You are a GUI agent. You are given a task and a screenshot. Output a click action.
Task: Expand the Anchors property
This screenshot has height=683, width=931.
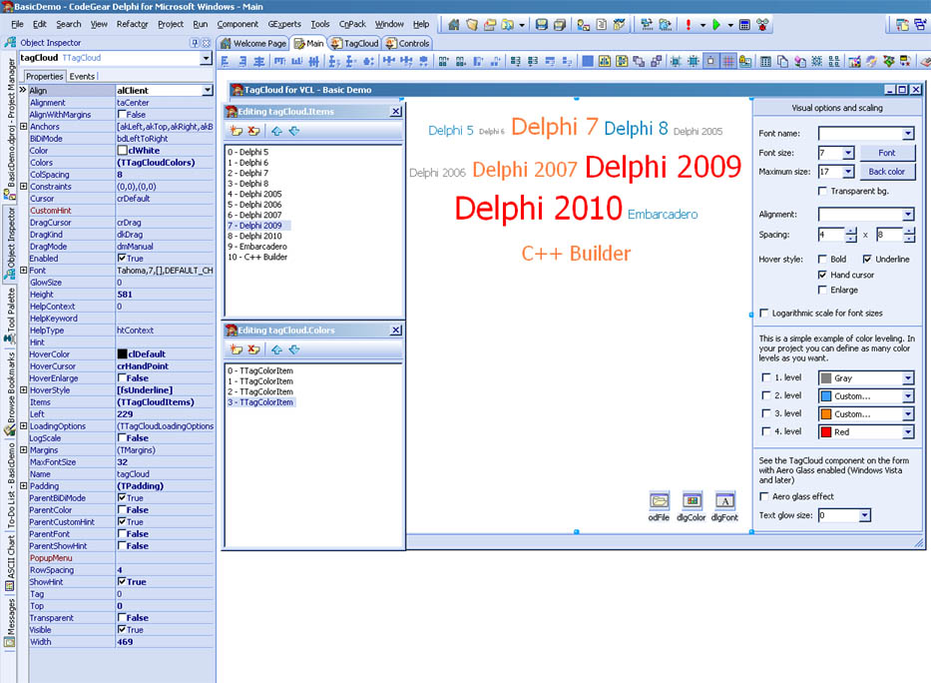coord(23,127)
